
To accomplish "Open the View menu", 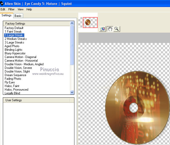I will point(20,9).
